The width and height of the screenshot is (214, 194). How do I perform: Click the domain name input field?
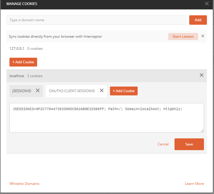pyautogui.click(x=96, y=20)
